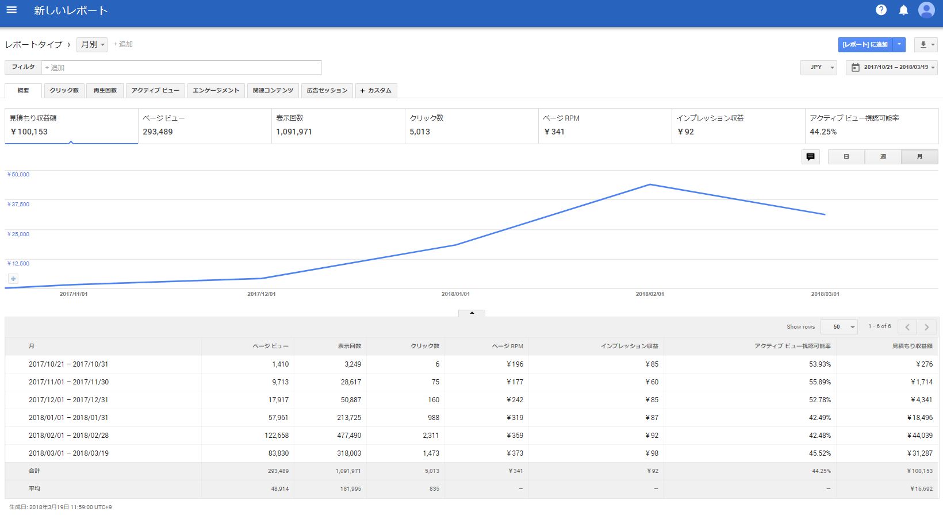
Task: Select the アクティブ ビュー tab
Action: [155, 91]
